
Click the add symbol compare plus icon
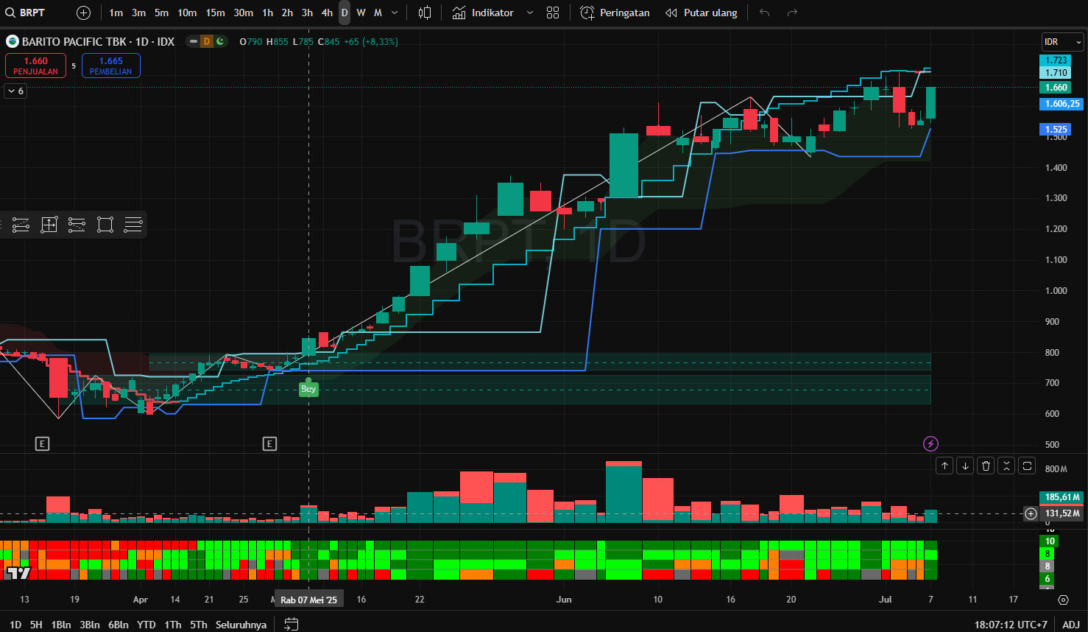point(84,13)
